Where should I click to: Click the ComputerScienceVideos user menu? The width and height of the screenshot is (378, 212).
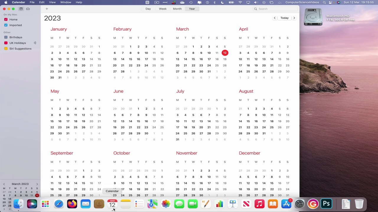302,2
